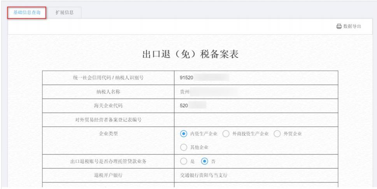The width and height of the screenshot is (377, 189).
Task: Click the 企业类型 row label
Action: point(108,133)
